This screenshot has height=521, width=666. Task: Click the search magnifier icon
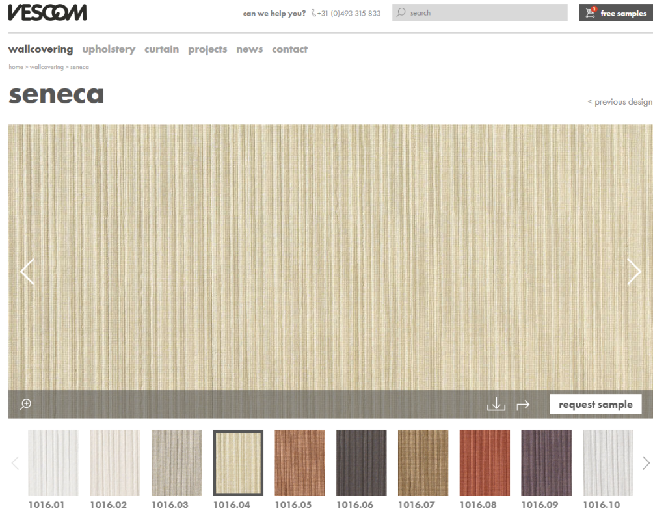[401, 12]
